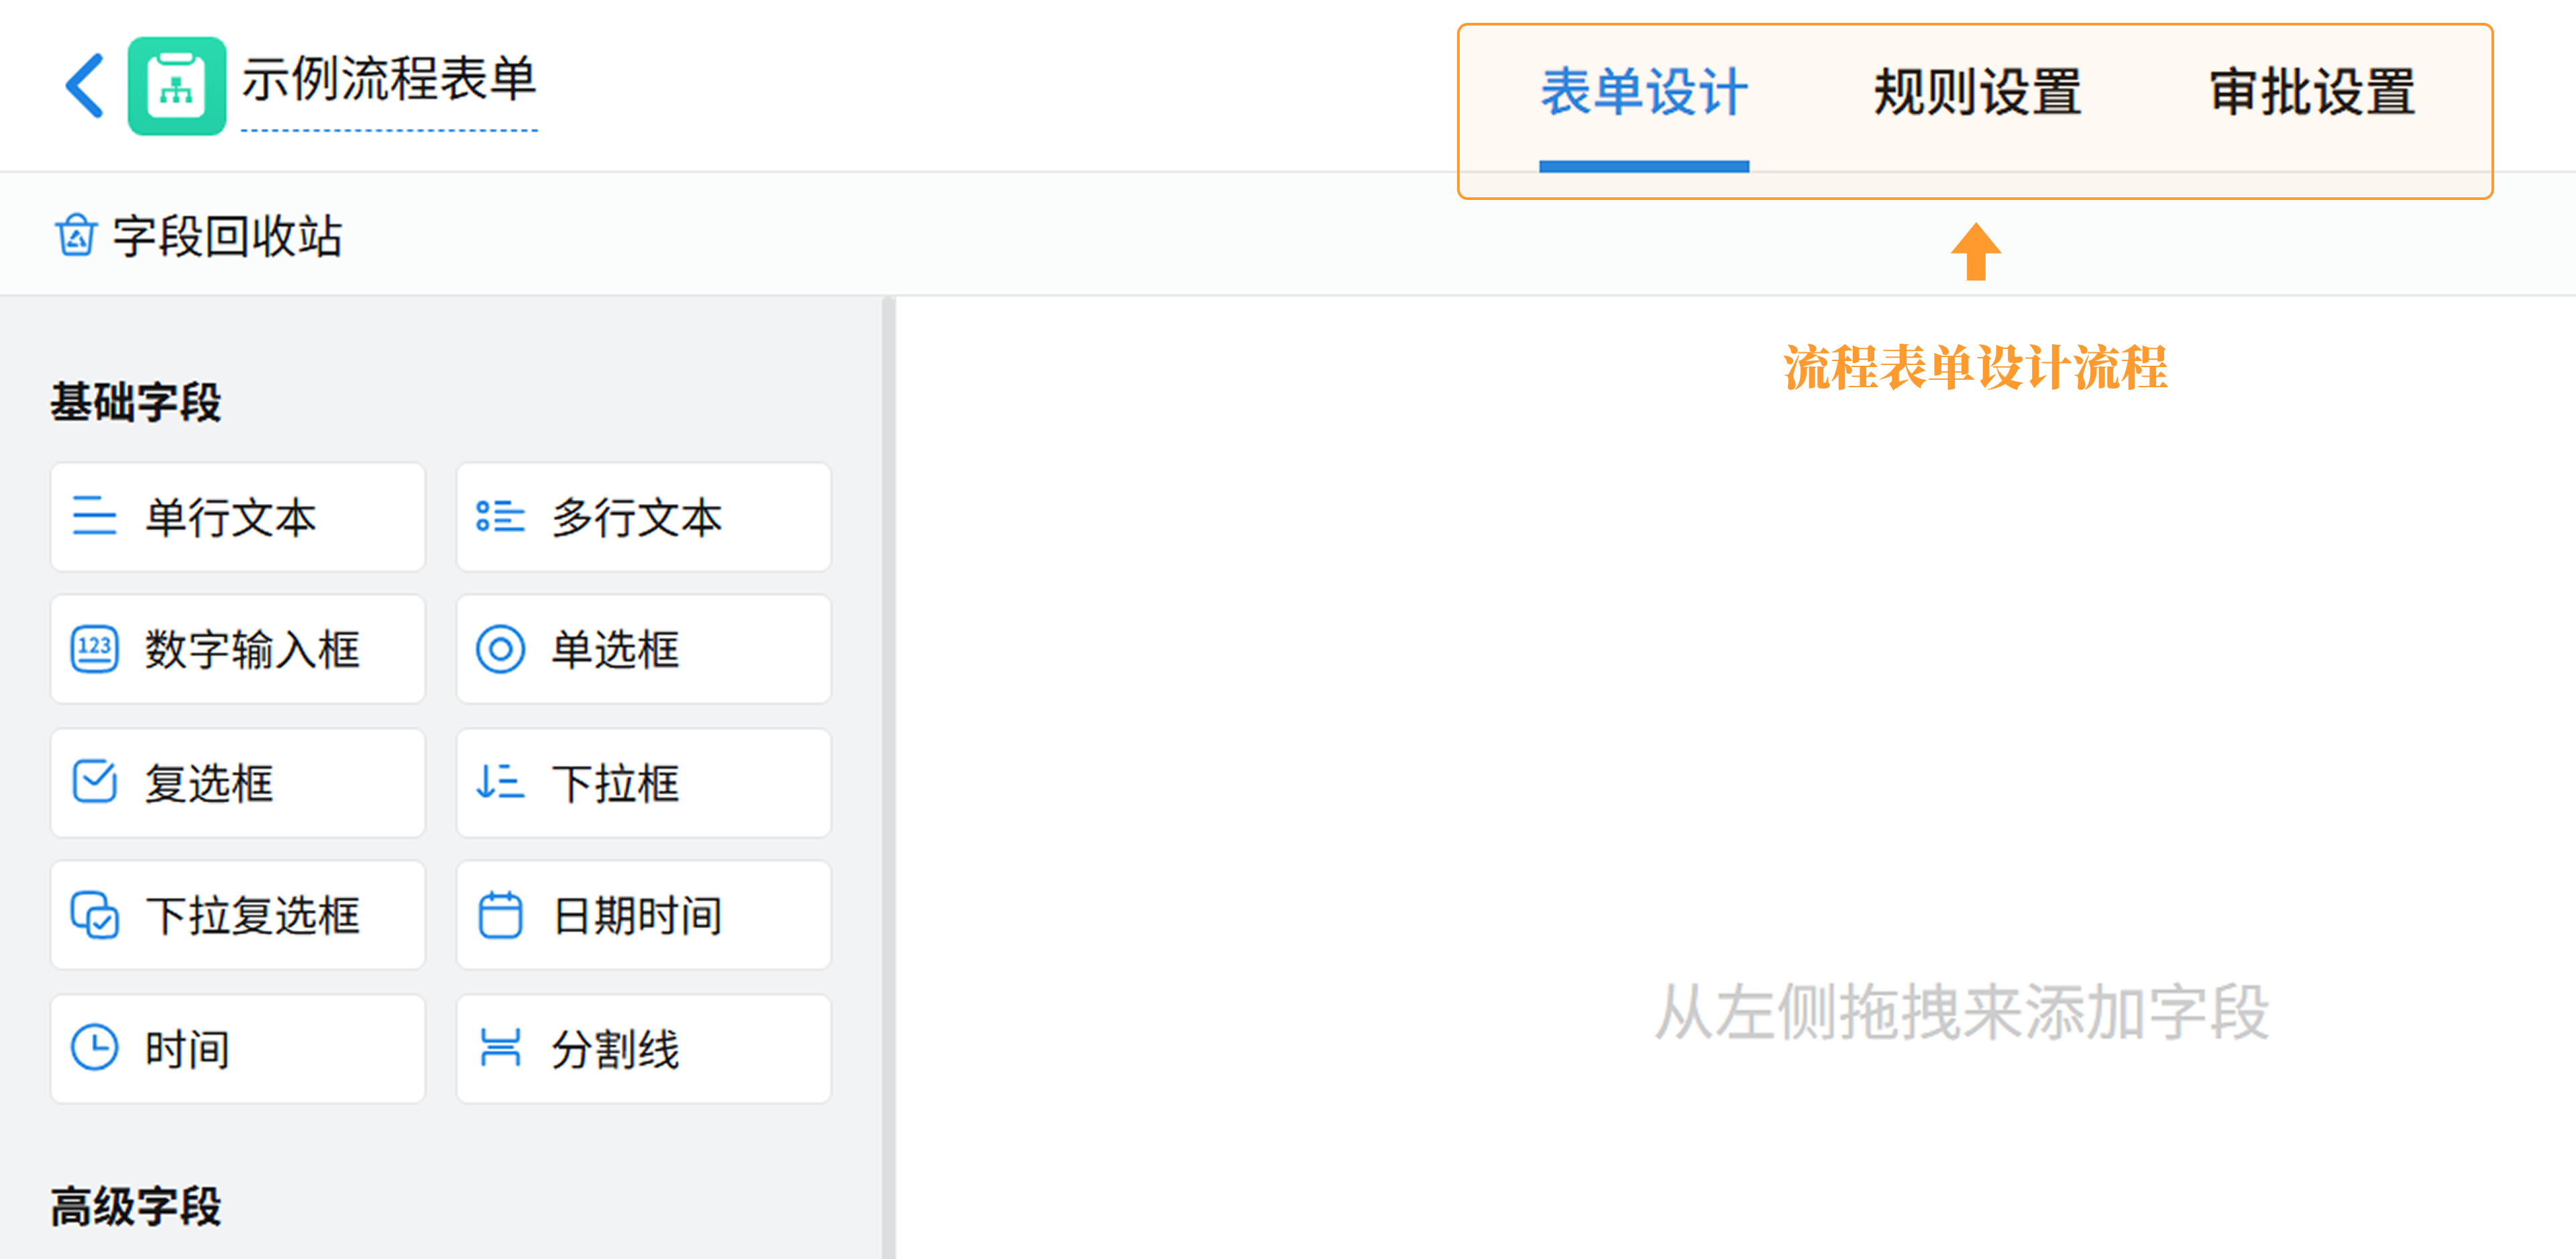Open the 字段回收站 link

click(x=227, y=237)
